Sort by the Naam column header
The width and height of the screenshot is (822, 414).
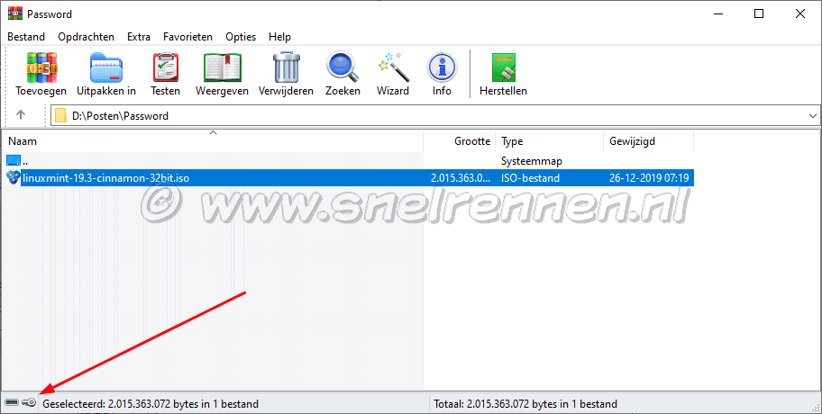point(213,140)
